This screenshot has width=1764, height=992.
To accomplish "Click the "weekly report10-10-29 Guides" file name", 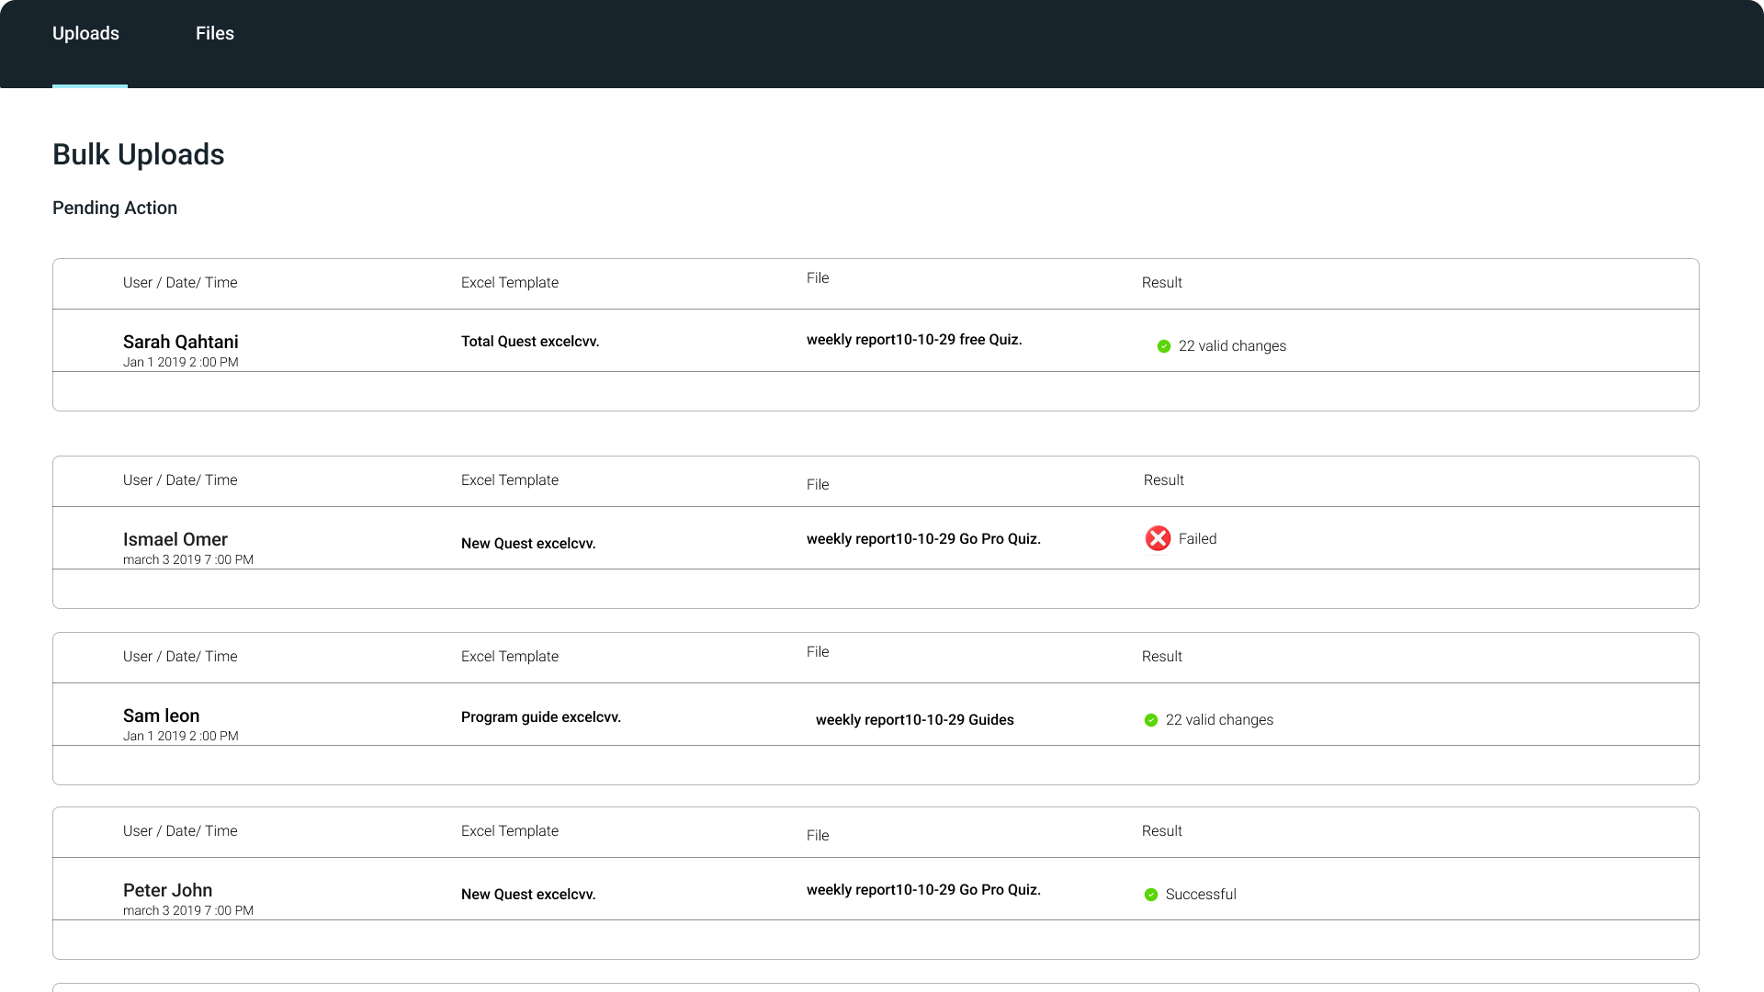I will tap(914, 720).
